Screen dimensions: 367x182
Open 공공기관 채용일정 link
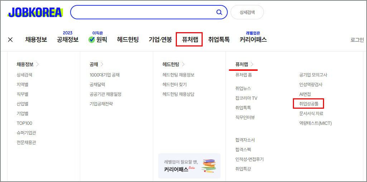coord(105,94)
